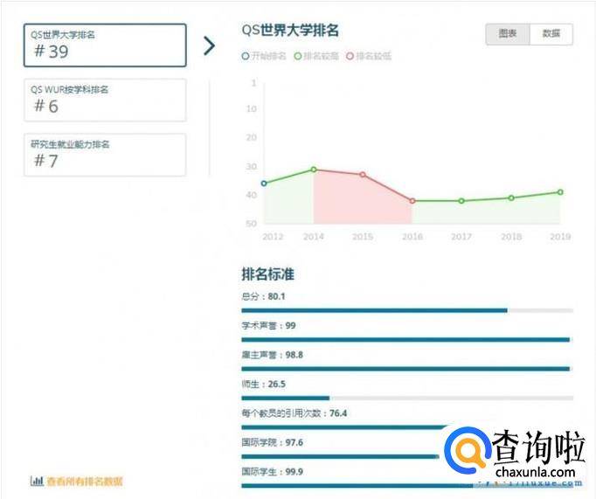Click the 排名标准 heading
The width and height of the screenshot is (596, 499).
pyautogui.click(x=268, y=274)
